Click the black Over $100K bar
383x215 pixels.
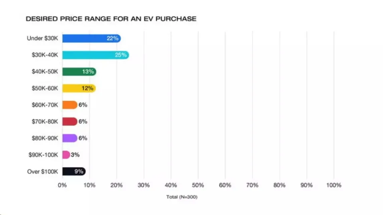point(73,172)
